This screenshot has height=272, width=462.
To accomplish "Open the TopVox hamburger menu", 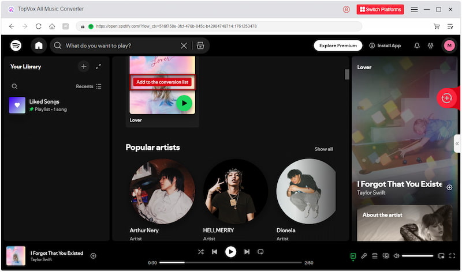I will coord(414,9).
